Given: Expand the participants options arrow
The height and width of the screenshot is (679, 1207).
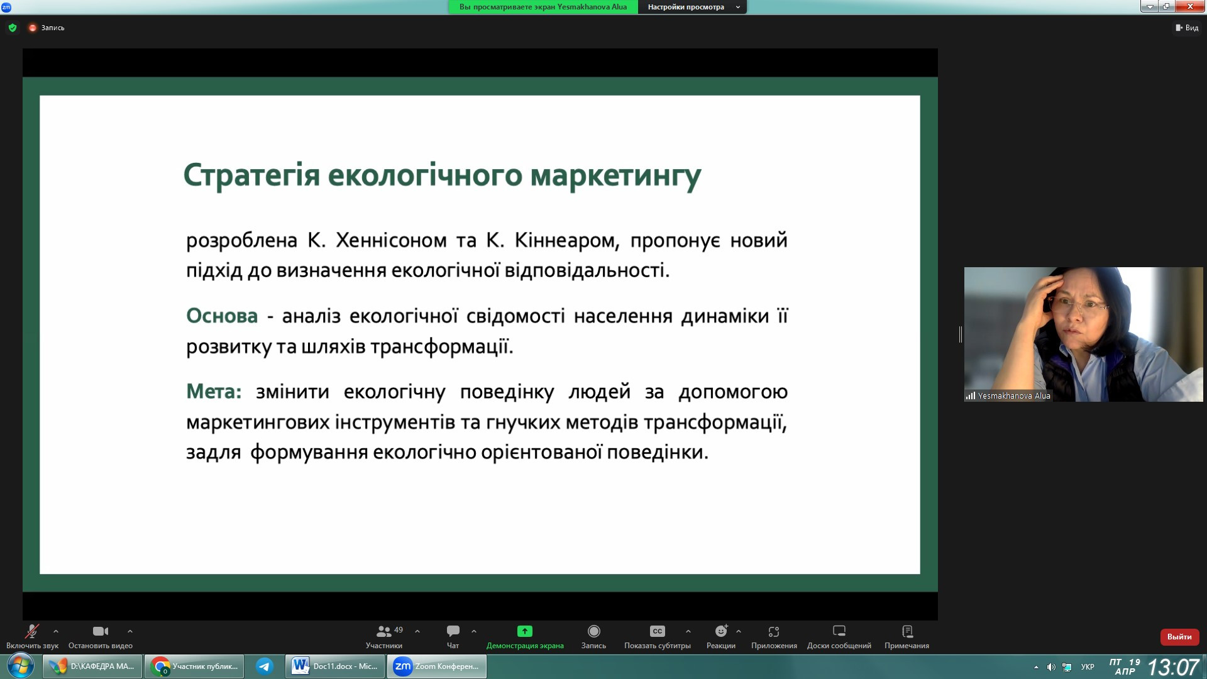Looking at the screenshot, I should pyautogui.click(x=417, y=631).
